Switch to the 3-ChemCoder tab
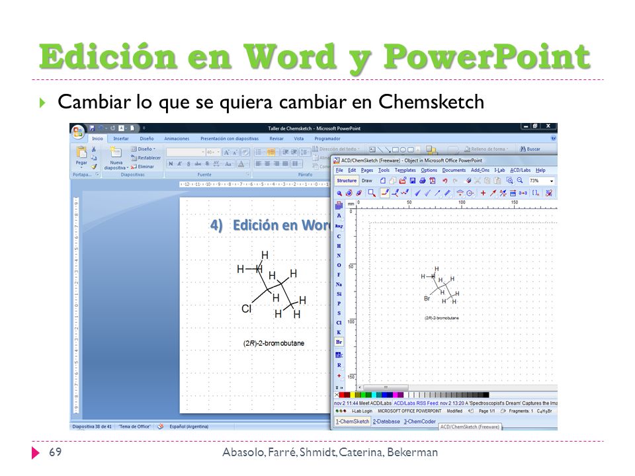Image resolution: width=635 pixels, height=476 pixels. pos(419,421)
